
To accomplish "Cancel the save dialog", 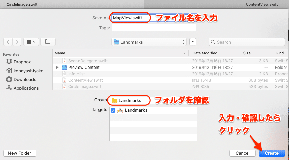I will pyautogui.click(x=242, y=153).
